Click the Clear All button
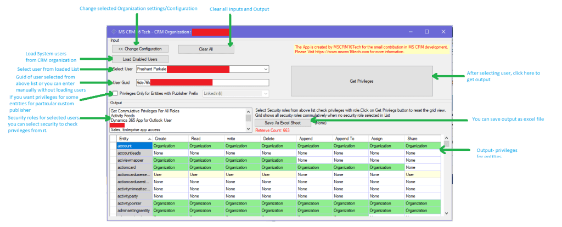This screenshot has height=227, width=562. (x=206, y=49)
